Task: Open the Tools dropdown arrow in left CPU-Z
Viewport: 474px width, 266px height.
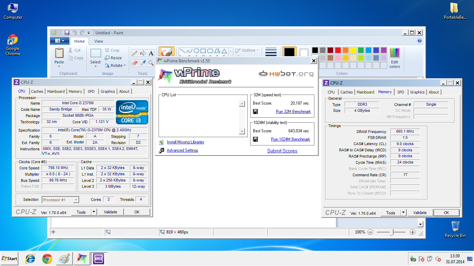Action: pyautogui.click(x=94, y=212)
